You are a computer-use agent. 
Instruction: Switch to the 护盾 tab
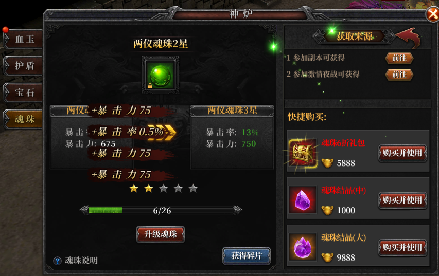click(x=23, y=66)
